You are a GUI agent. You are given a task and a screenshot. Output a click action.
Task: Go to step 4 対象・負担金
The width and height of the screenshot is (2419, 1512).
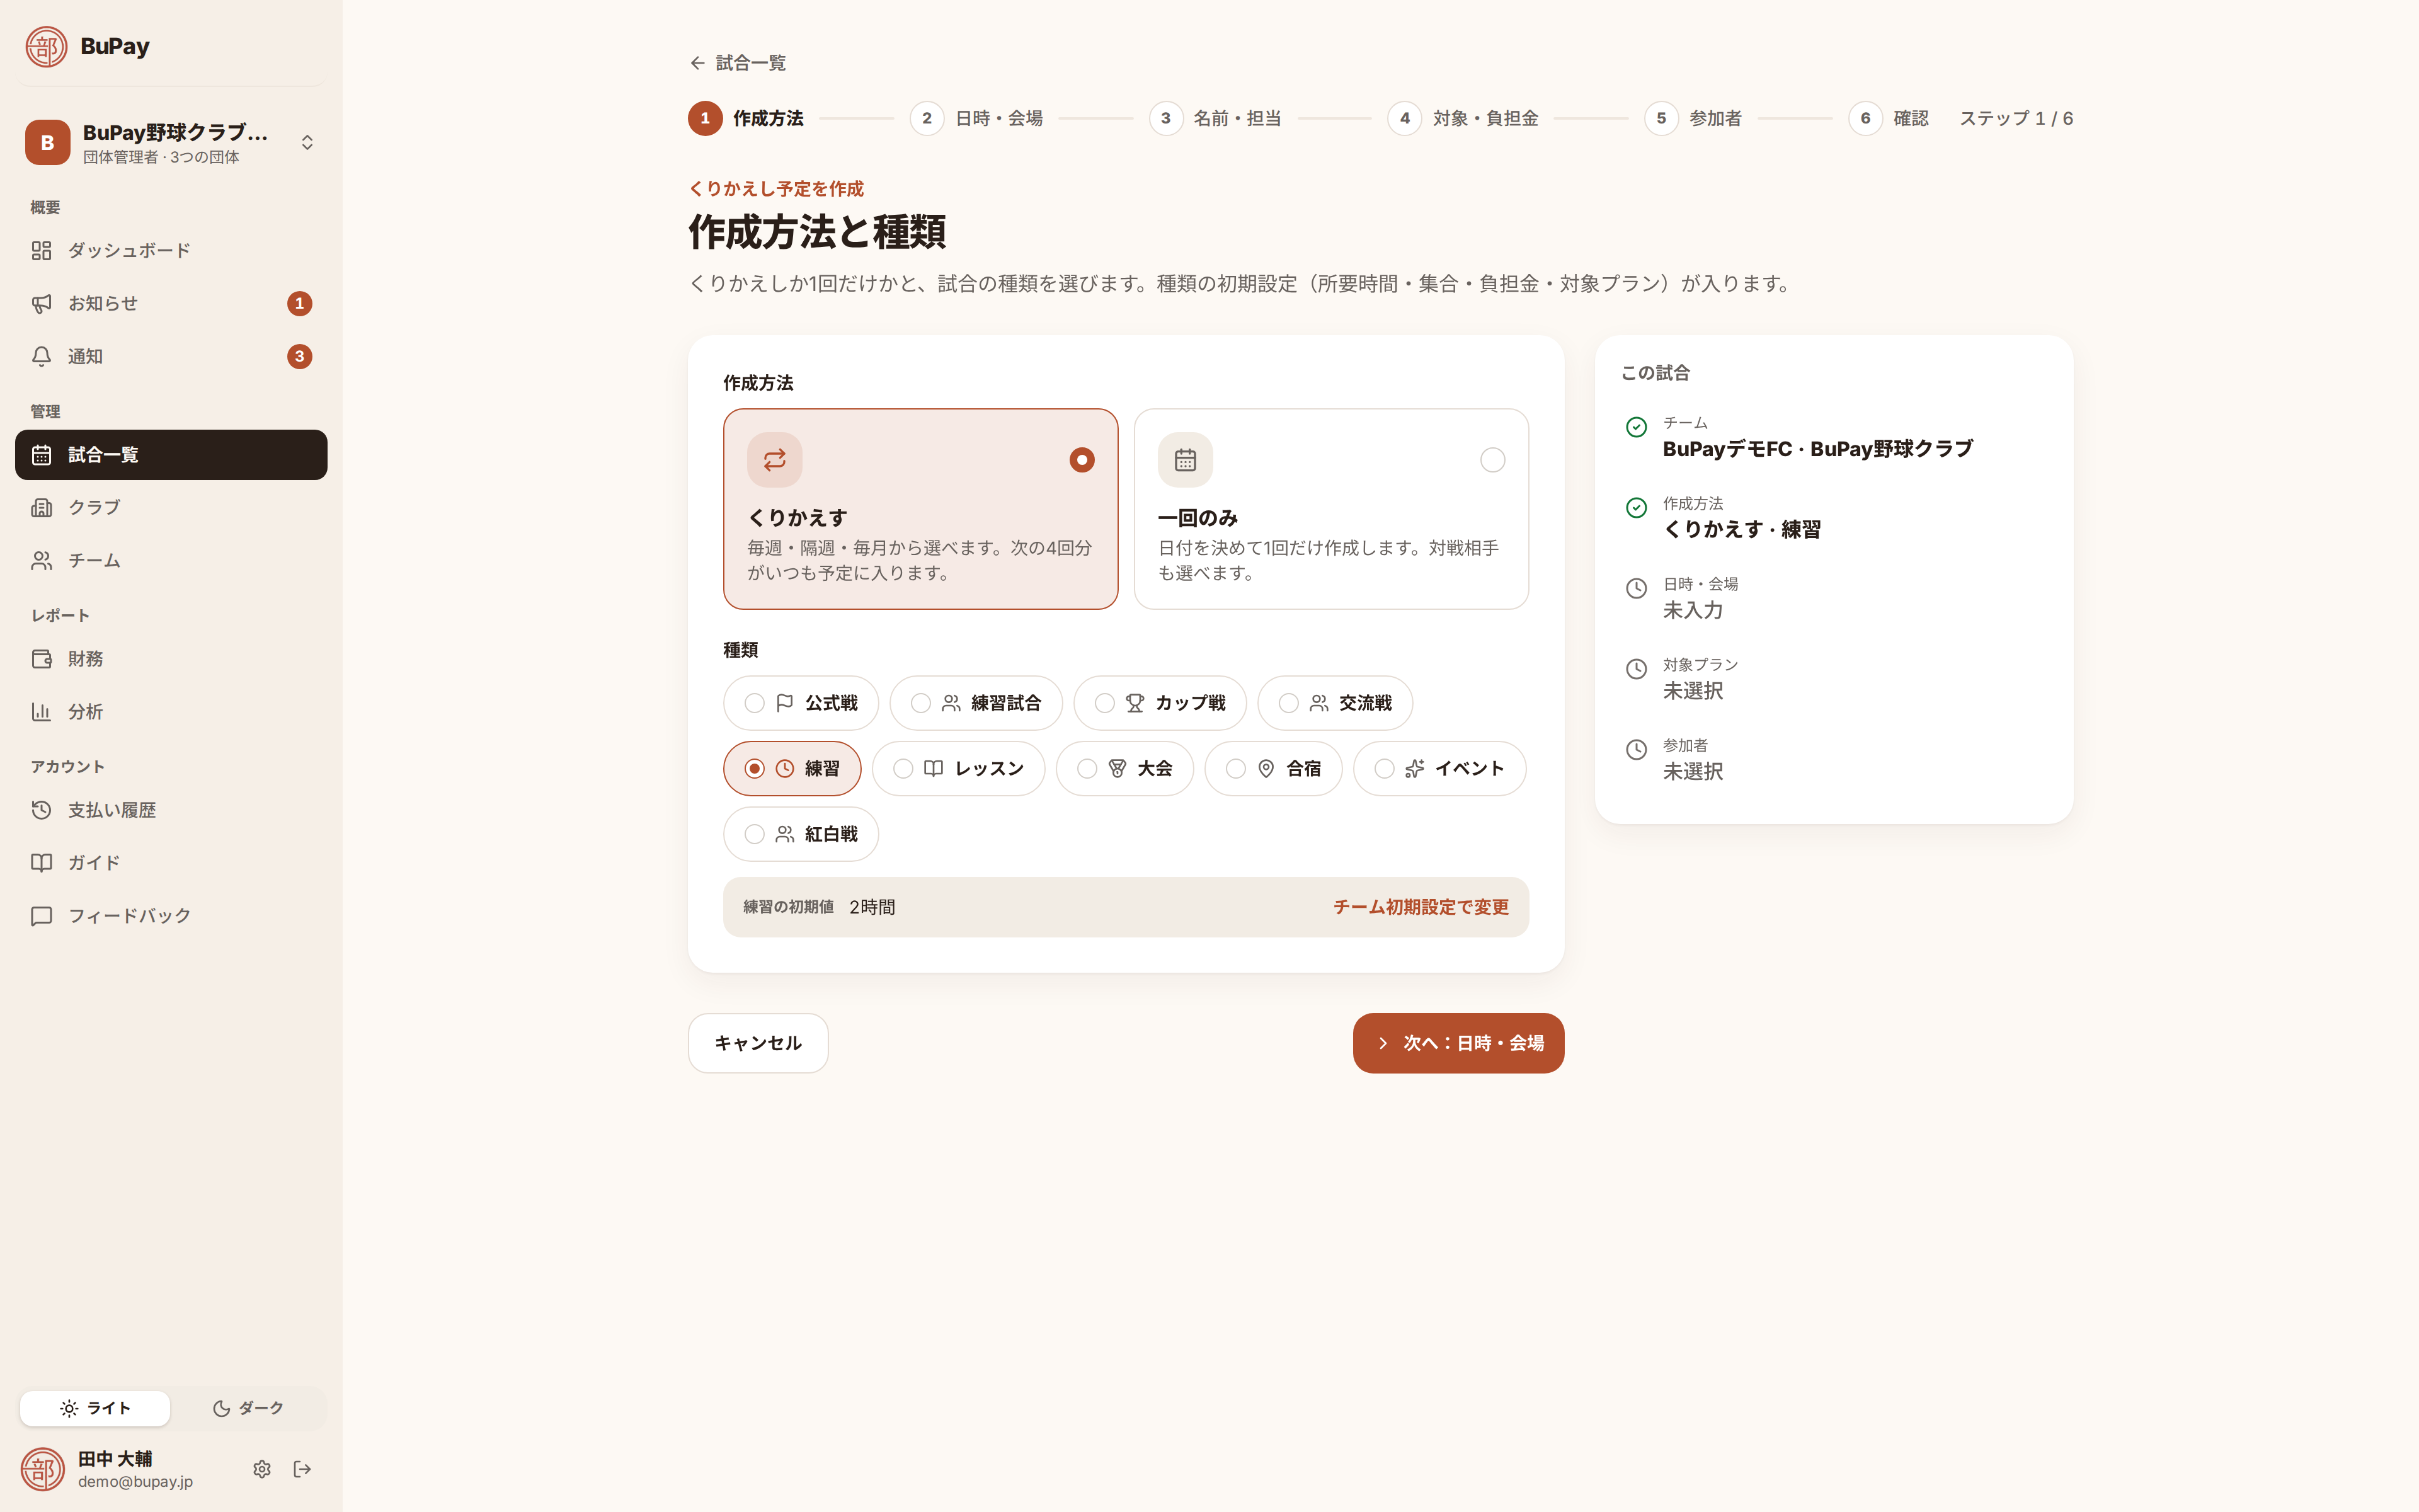(x=1463, y=118)
